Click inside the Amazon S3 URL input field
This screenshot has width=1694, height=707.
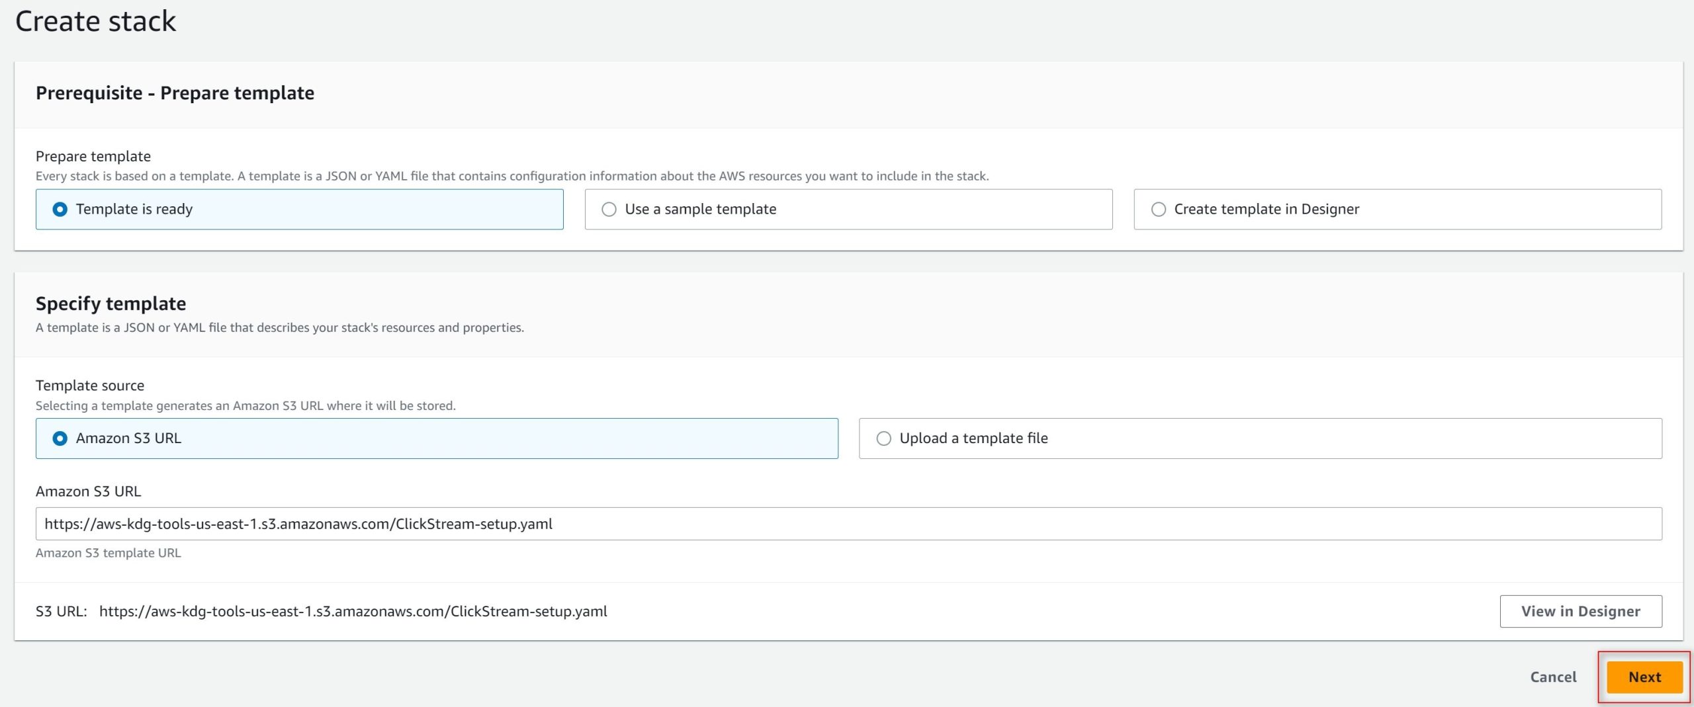(847, 523)
